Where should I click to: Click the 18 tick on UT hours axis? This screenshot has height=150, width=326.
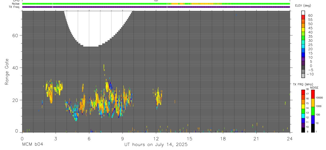click(223, 138)
